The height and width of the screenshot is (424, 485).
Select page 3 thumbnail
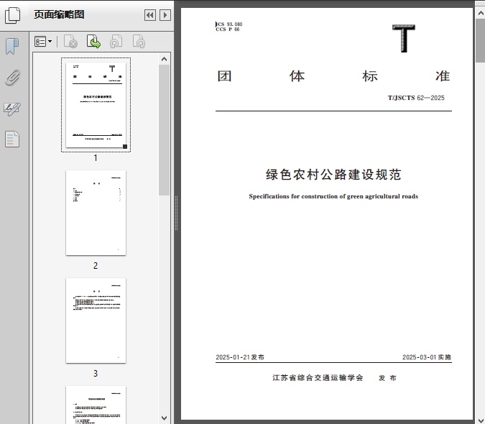pyautogui.click(x=96, y=321)
